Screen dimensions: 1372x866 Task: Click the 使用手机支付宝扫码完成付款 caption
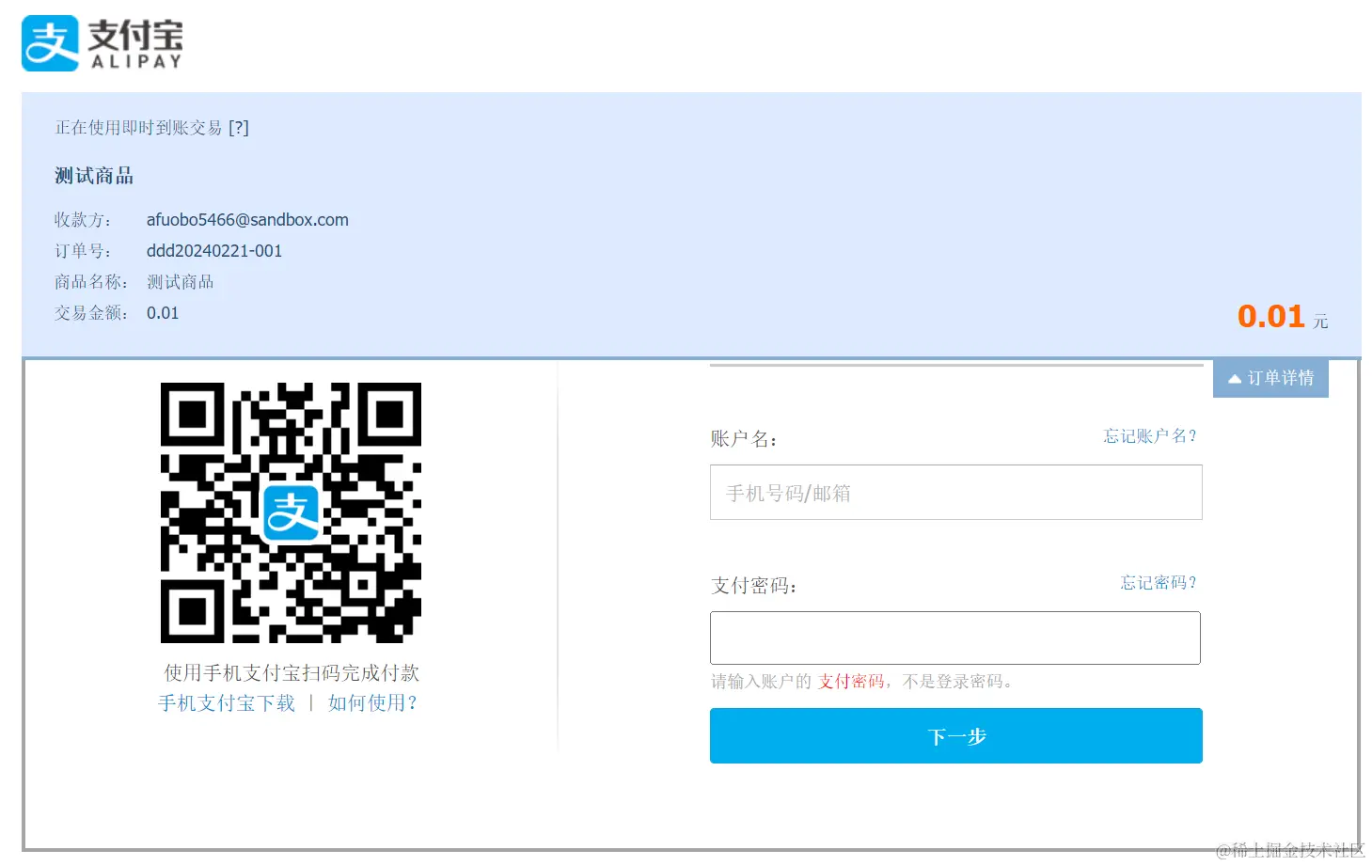[292, 673]
